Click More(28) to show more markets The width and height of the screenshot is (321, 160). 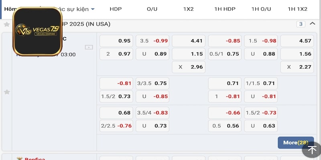tap(295, 143)
